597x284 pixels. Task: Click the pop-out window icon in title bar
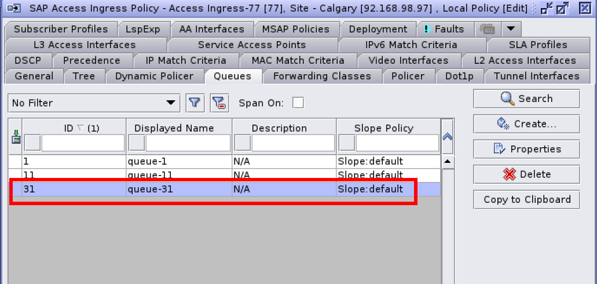562,9
